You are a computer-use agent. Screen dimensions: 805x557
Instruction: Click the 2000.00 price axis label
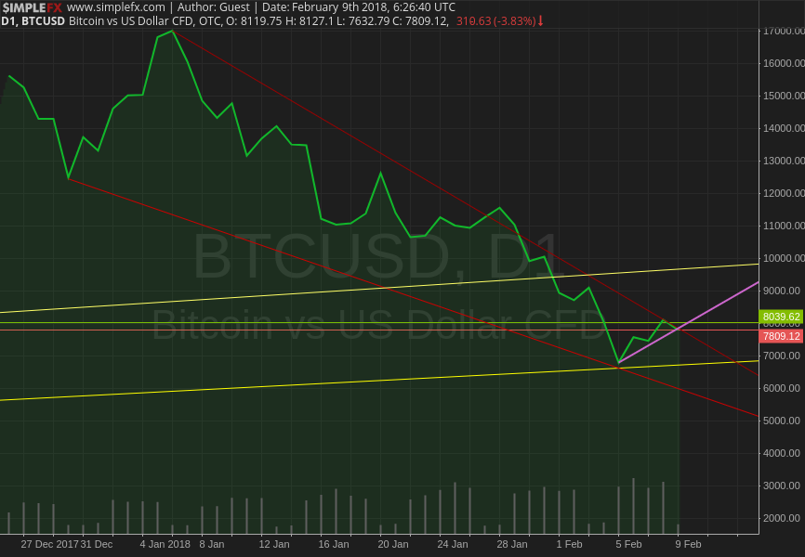[782, 518]
